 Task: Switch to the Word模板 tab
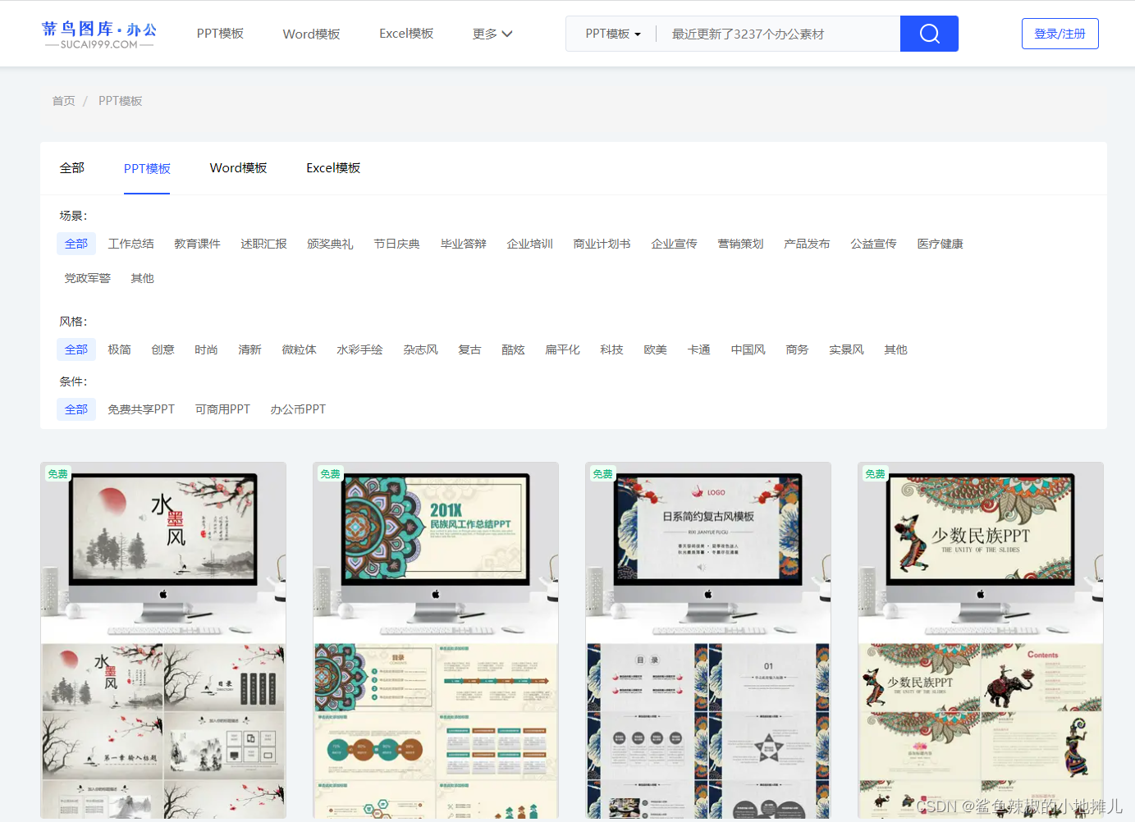(x=238, y=168)
